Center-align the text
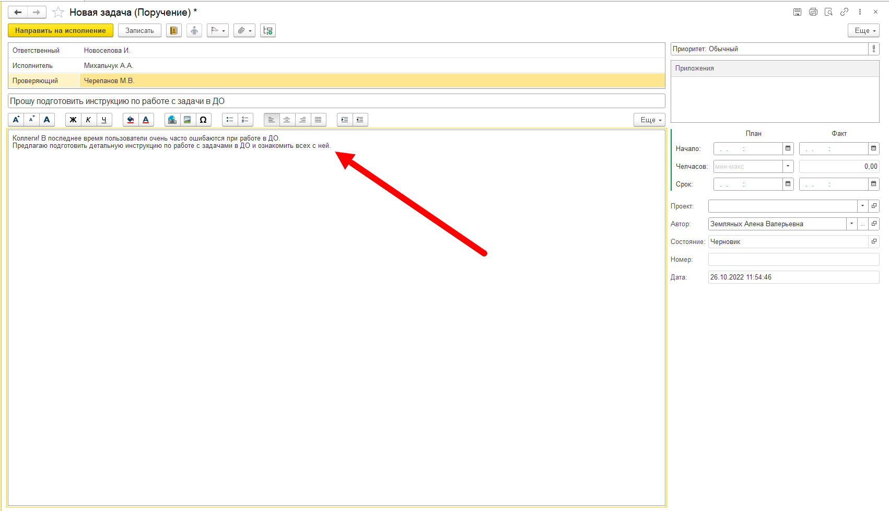This screenshot has width=889, height=511. coord(287,120)
